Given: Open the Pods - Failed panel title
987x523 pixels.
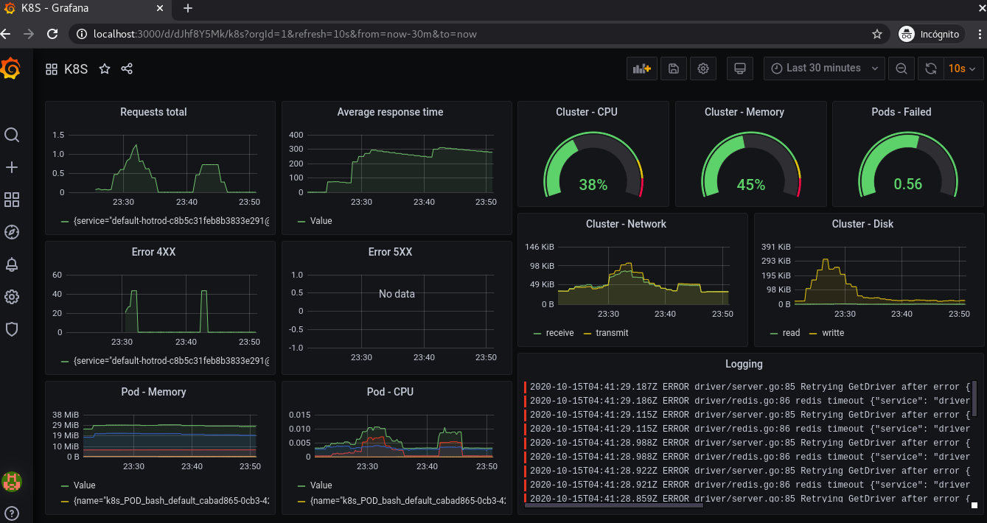Looking at the screenshot, I should tap(901, 112).
